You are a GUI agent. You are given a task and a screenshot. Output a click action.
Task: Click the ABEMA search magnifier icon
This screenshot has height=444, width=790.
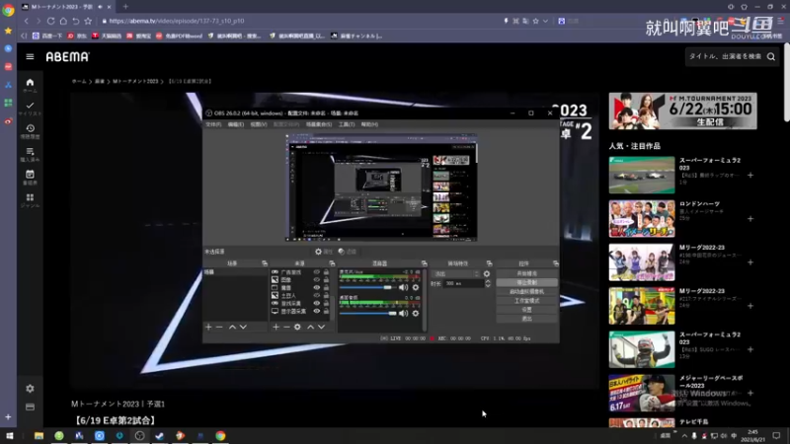point(771,57)
